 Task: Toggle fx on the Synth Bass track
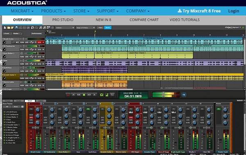coord(36,71)
